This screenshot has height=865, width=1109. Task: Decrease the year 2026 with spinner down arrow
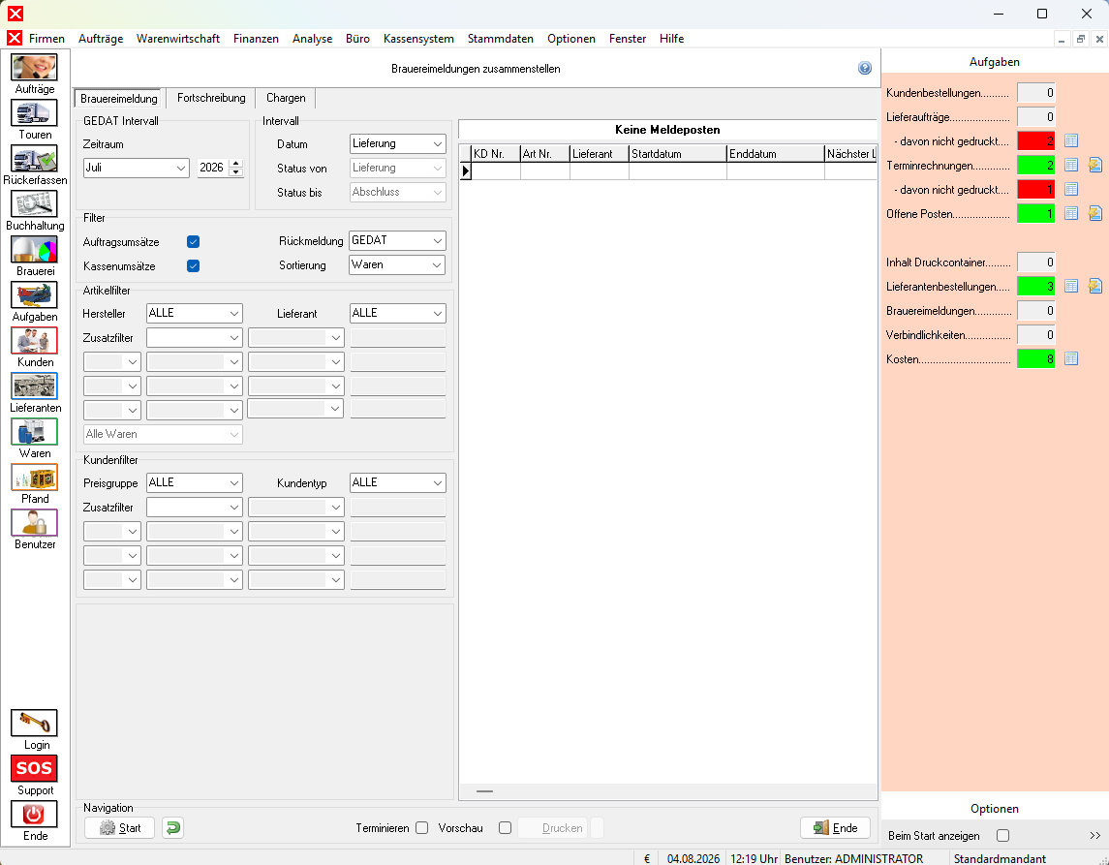236,171
